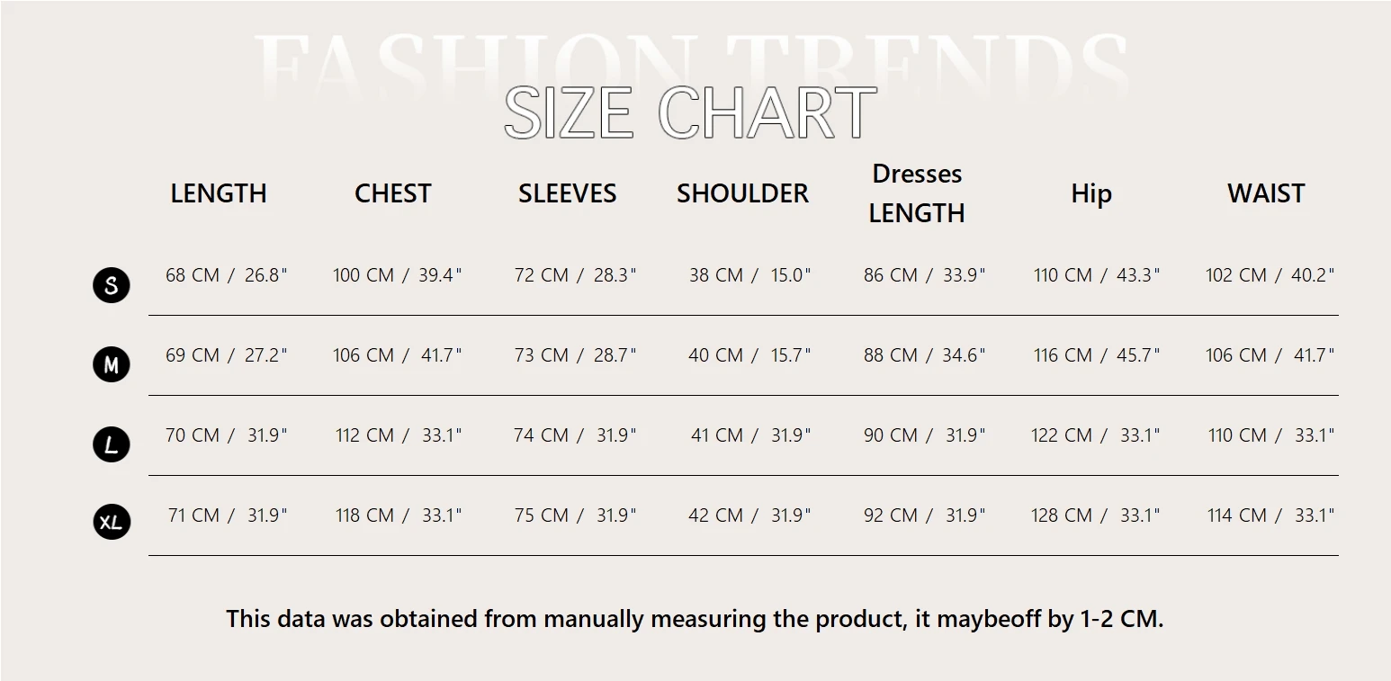
Task: Click the S size badge icon
Action: click(112, 285)
